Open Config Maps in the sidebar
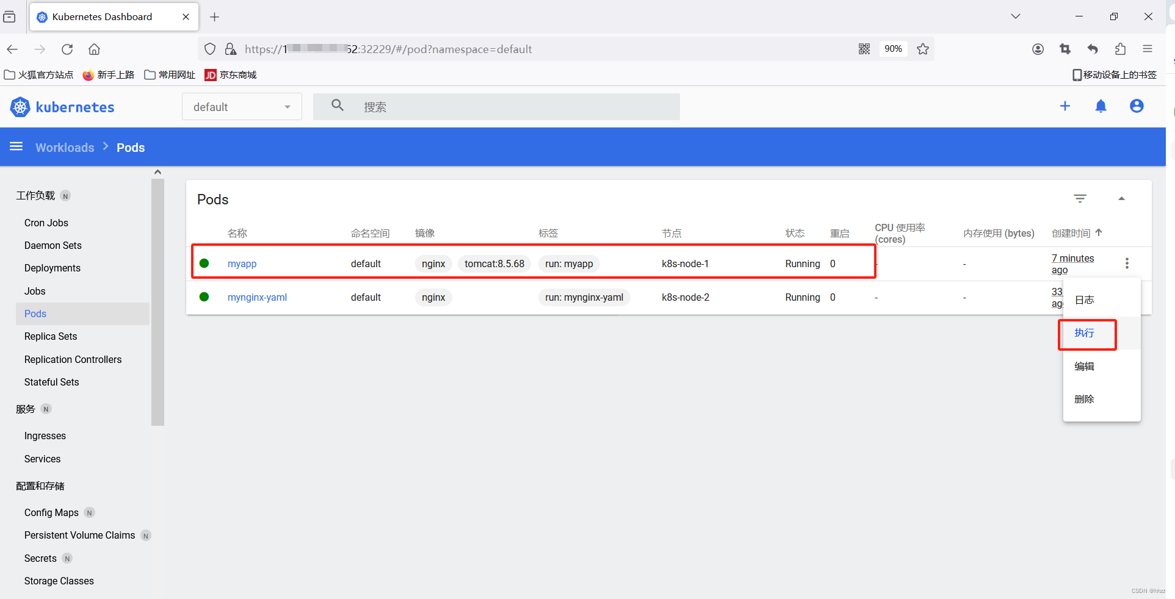The height and width of the screenshot is (599, 1175). click(x=51, y=512)
